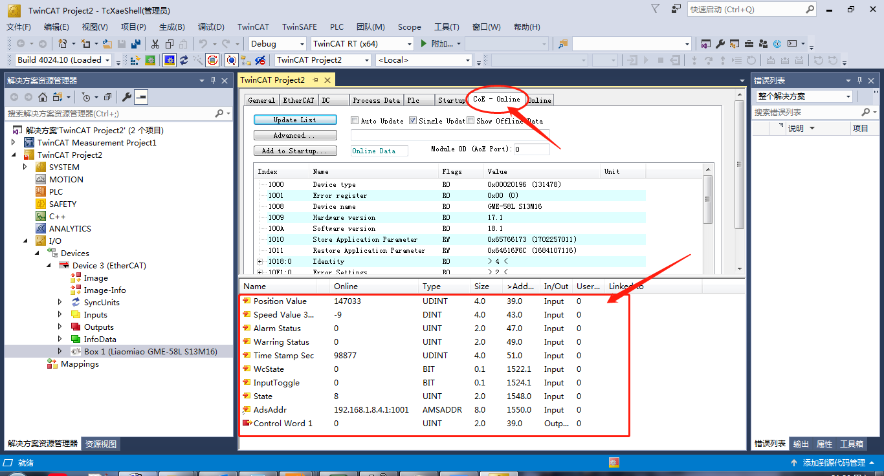This screenshot has width=884, height=476.
Task: Open the Scope menu
Action: pos(409,27)
